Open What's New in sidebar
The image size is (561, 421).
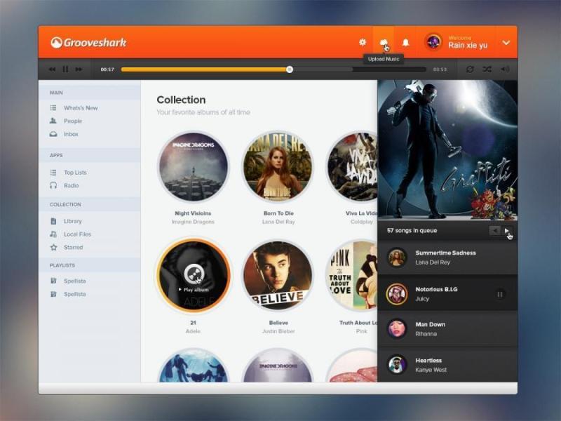click(81, 108)
